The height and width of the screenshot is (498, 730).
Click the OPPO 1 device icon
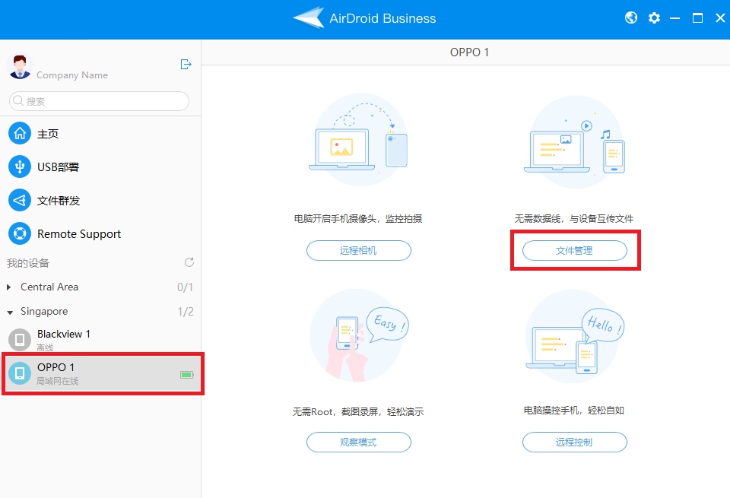click(20, 373)
